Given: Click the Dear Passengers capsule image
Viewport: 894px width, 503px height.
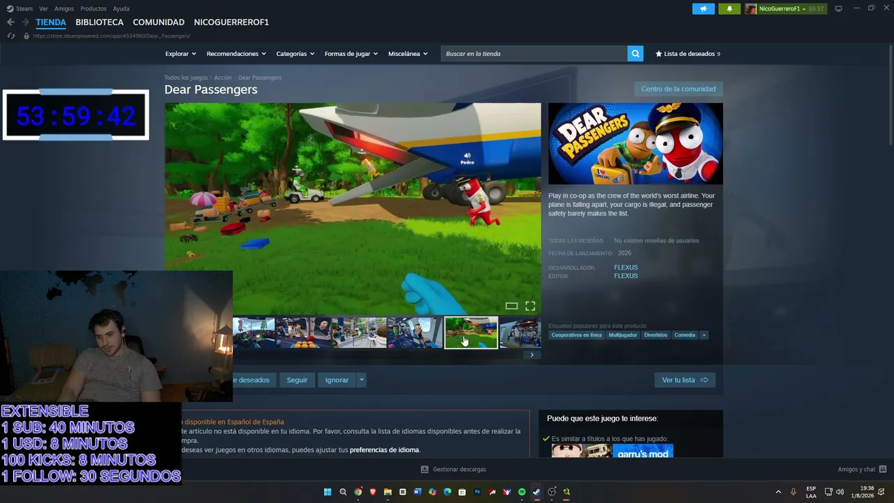Looking at the screenshot, I should click(x=636, y=144).
